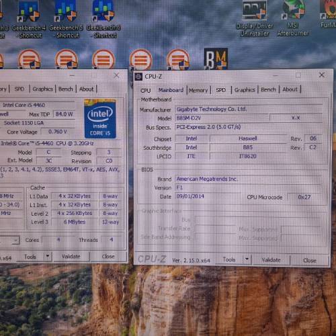This screenshot has width=336, height=336.
Task: Click the CPU Microcode value 0x27
Action: [304, 197]
